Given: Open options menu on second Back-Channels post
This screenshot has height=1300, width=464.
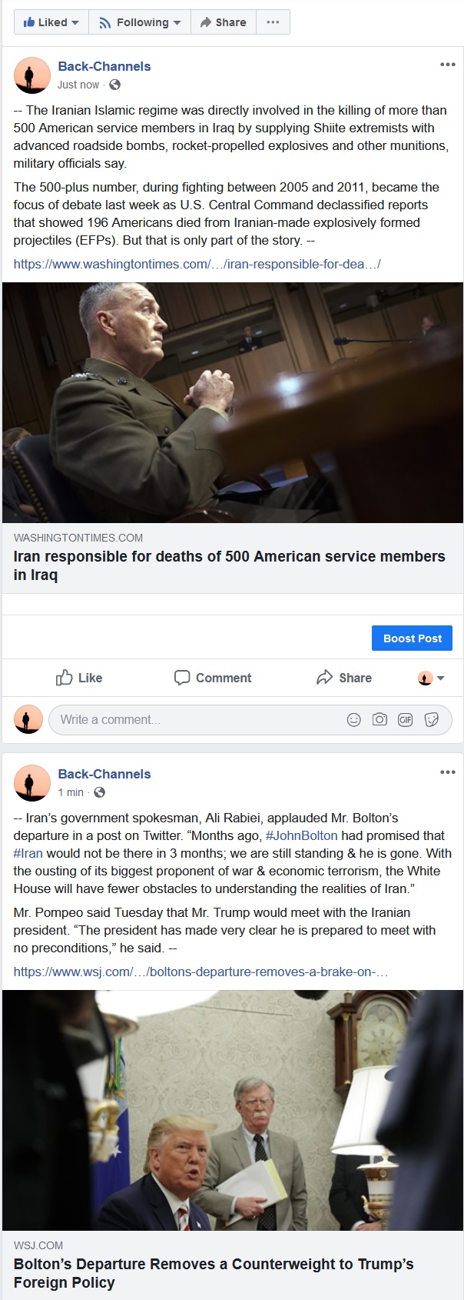Looking at the screenshot, I should 447,772.
